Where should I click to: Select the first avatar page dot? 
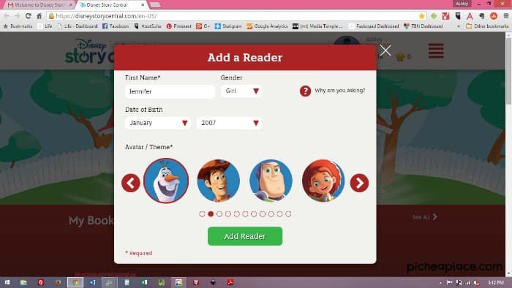(202, 214)
